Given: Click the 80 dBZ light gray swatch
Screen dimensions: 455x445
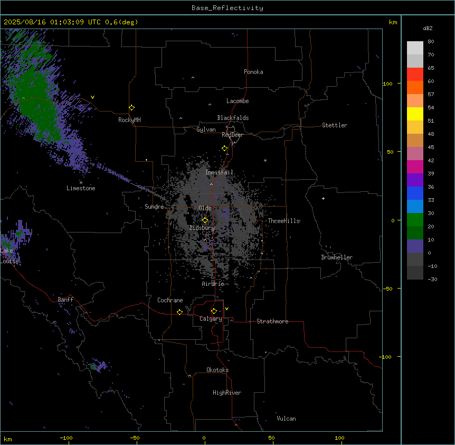Looking at the screenshot, I should click(415, 48).
